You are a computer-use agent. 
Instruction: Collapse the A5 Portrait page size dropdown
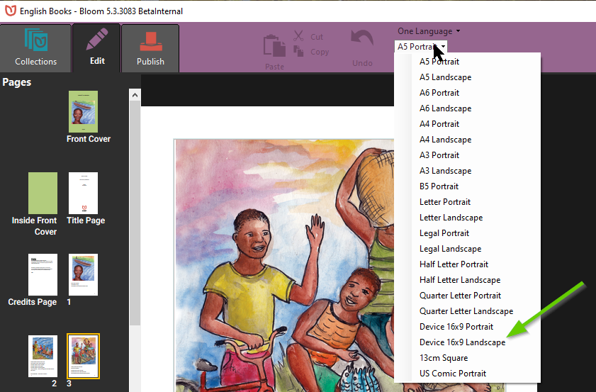(421, 47)
